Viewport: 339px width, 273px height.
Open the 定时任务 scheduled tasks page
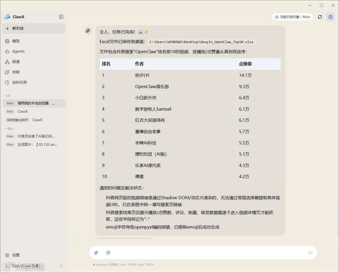click(x=34, y=82)
